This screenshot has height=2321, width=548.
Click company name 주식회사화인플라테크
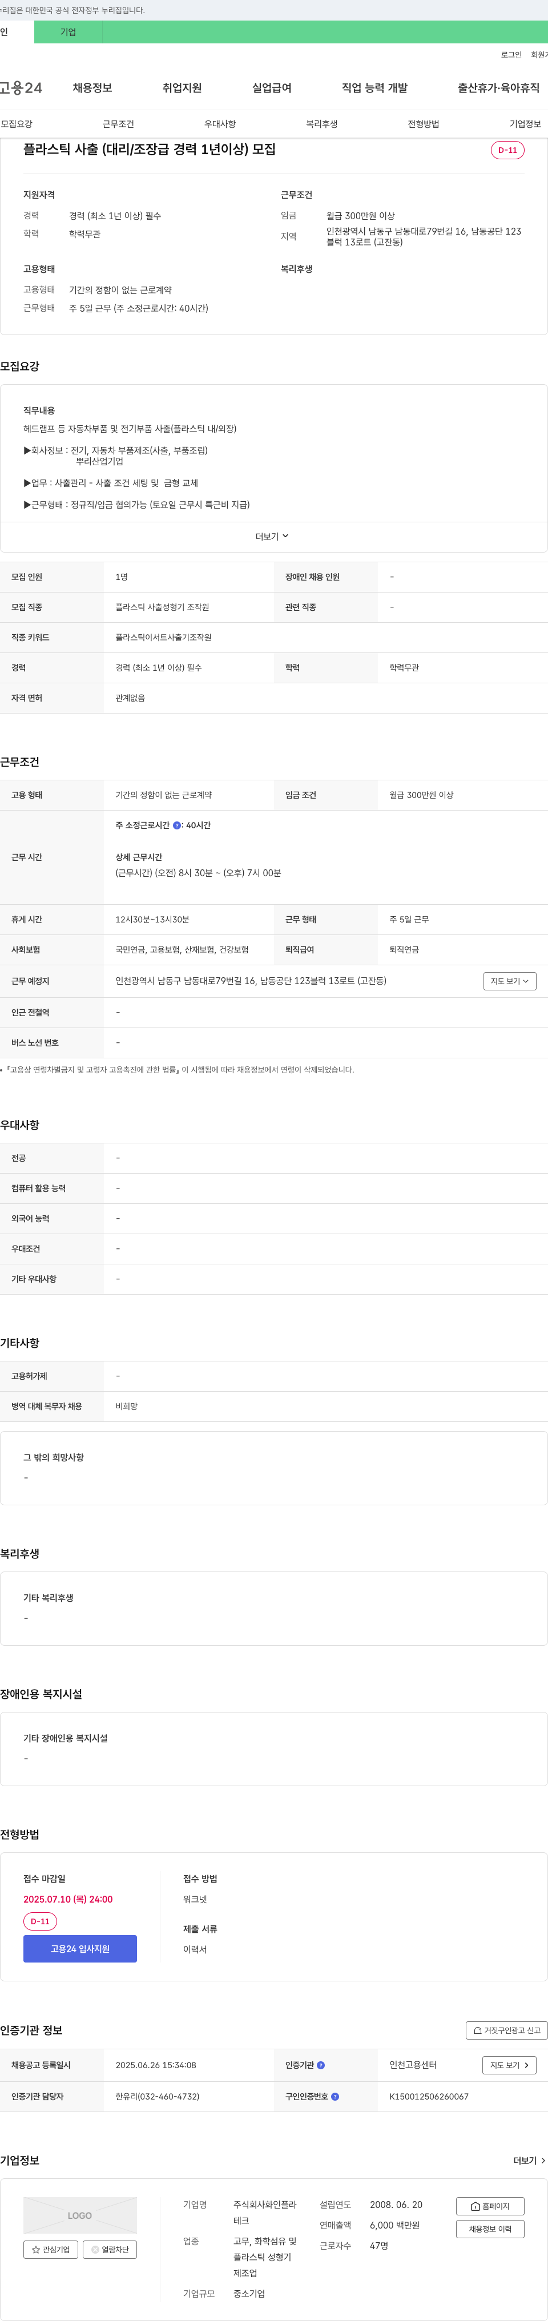265,2213
